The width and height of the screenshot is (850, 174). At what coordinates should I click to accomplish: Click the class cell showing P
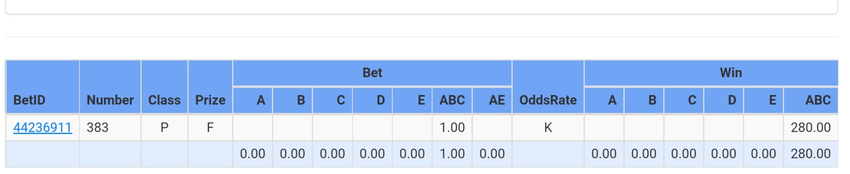[x=164, y=128]
